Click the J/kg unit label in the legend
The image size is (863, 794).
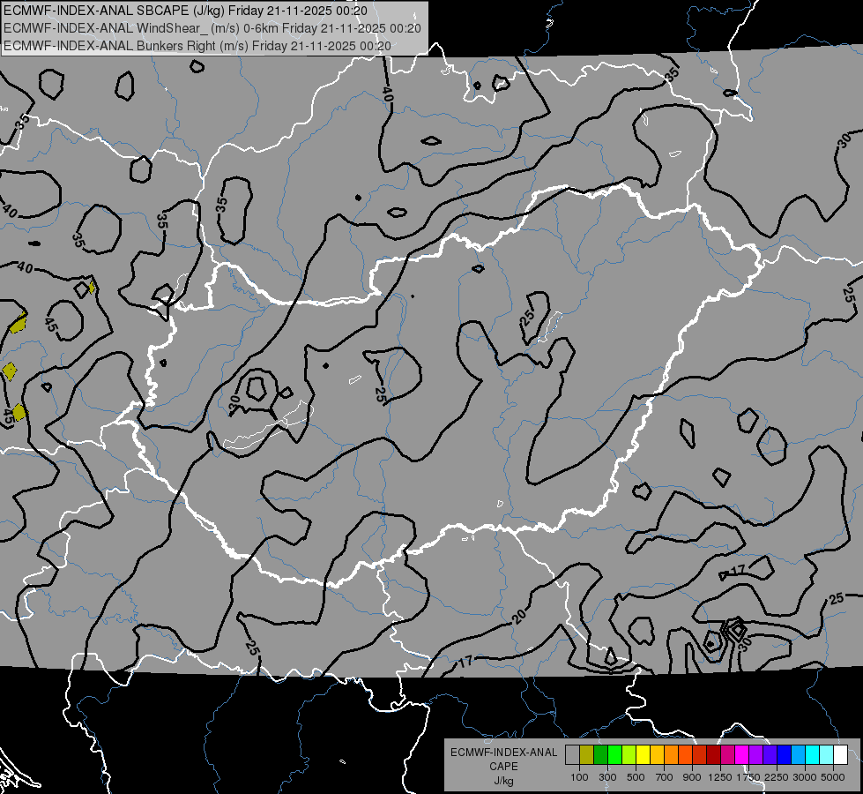pyautogui.click(x=503, y=781)
